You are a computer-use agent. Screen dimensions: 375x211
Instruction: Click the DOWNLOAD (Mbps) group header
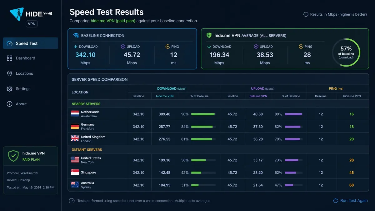tap(172, 88)
